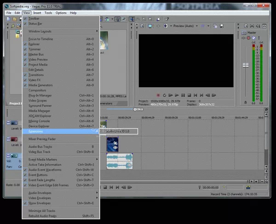276x224 pixels.
Task: Click Copy Snapshot to Clipboard icon
Action: (x=215, y=26)
